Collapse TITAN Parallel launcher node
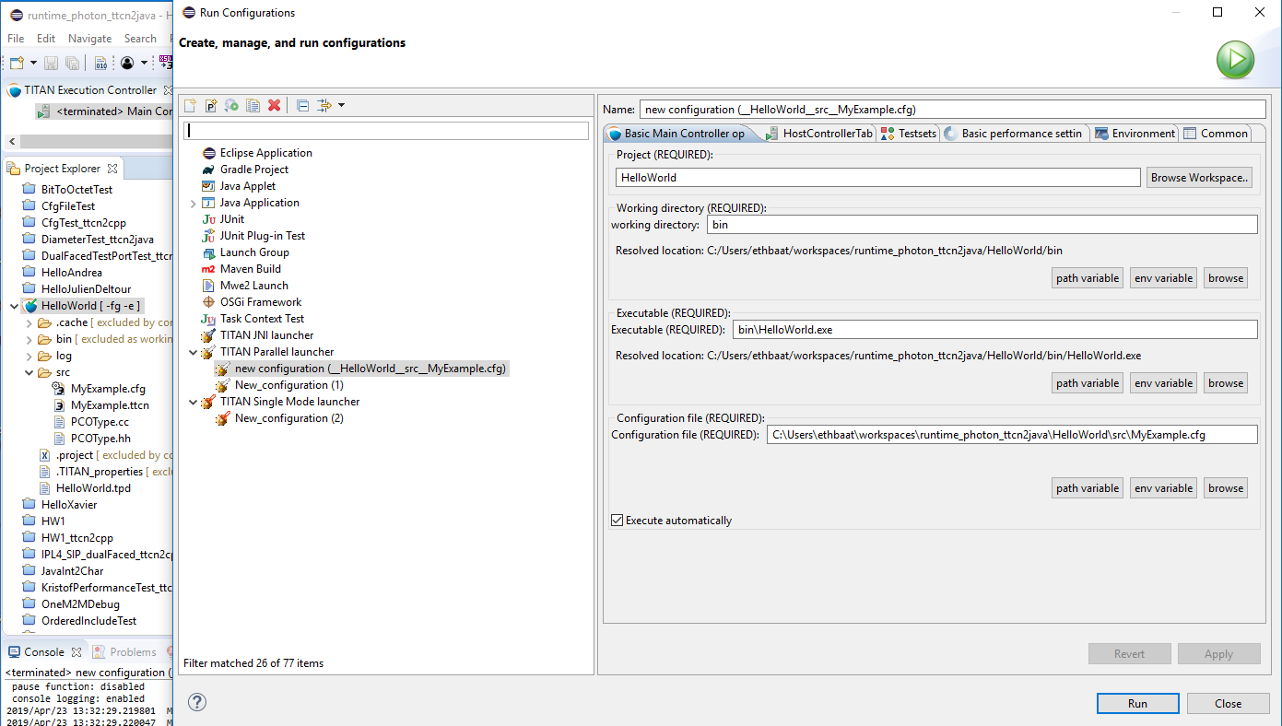 (x=193, y=352)
